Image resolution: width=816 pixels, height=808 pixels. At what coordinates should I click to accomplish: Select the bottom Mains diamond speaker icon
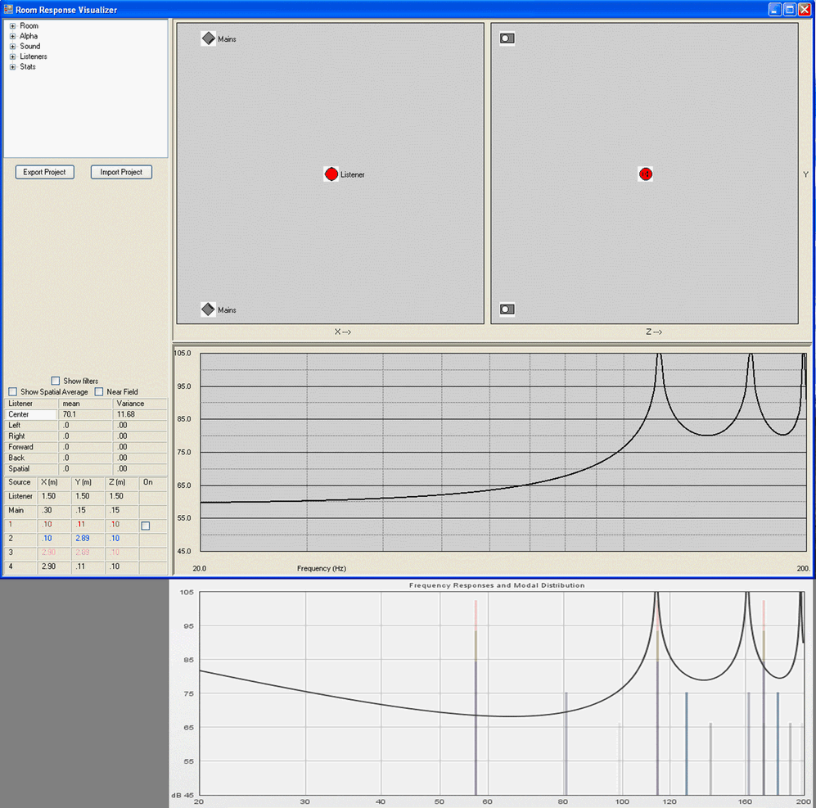click(208, 309)
